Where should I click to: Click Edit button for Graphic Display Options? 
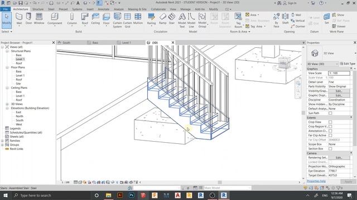point(339,96)
